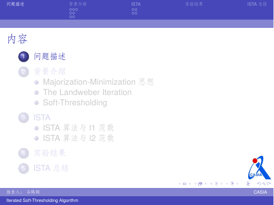Select second circle in bottom row under header ISTA
Image resolution: width=274 pixels, height=205 pixels.
136,13
